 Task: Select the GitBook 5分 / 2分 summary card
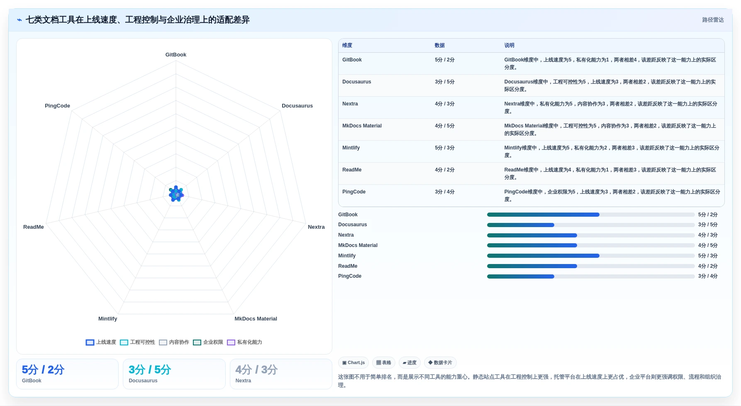(x=67, y=374)
